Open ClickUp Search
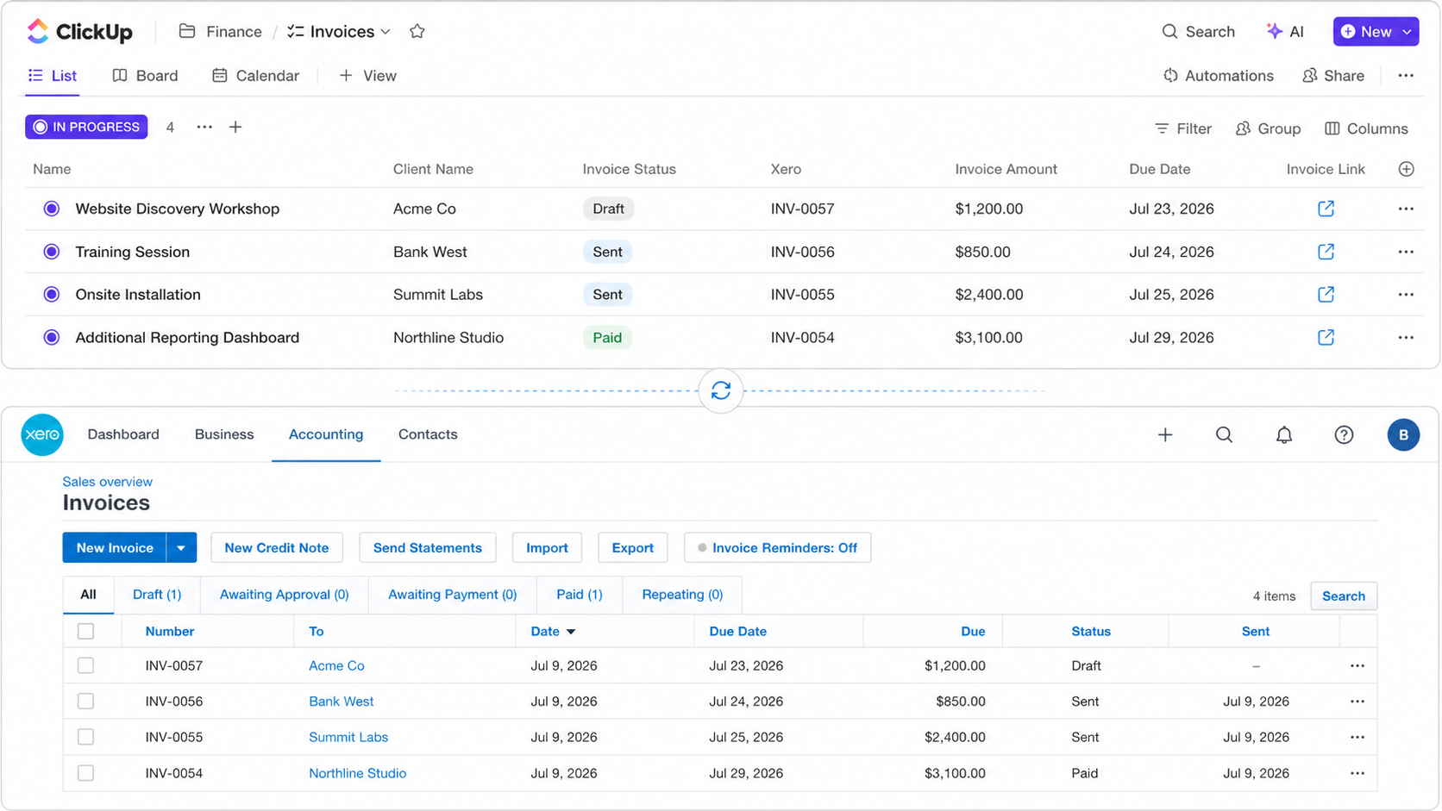1442x811 pixels. [x=1199, y=32]
